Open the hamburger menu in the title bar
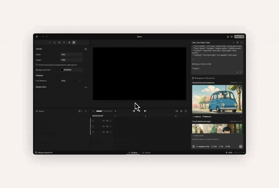 tap(37, 37)
